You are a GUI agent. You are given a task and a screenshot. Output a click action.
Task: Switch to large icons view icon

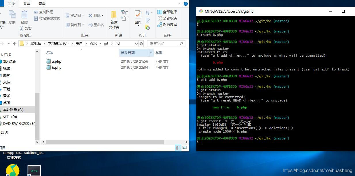(185, 148)
